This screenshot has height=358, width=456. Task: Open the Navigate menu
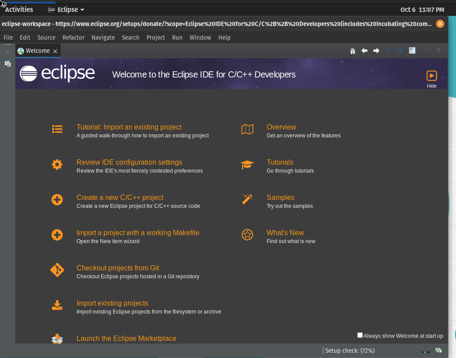(103, 37)
